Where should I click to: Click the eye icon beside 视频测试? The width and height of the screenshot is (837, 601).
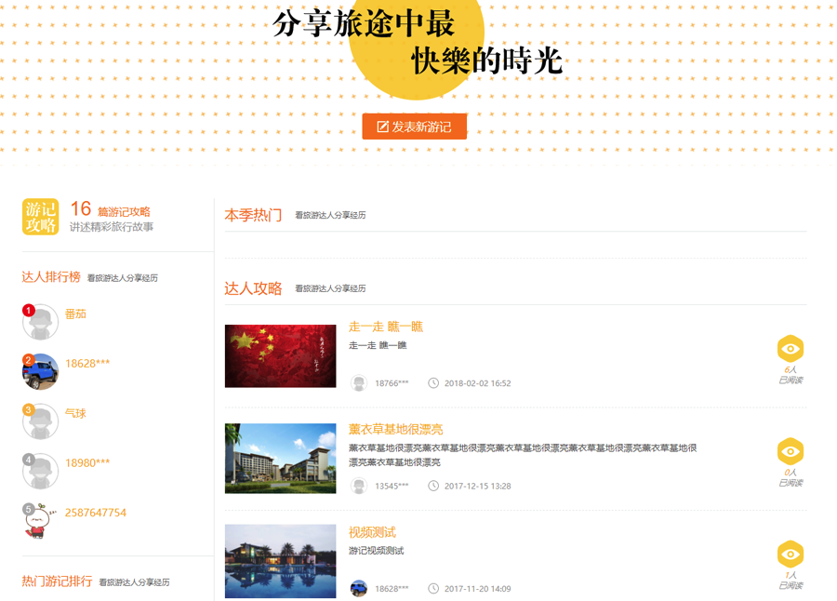(790, 554)
